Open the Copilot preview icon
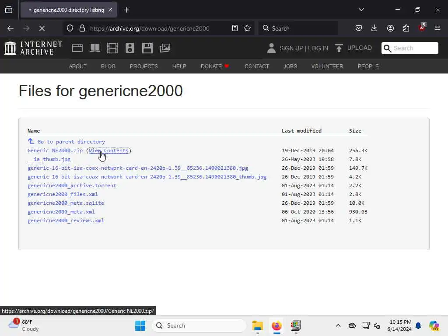The width and height of the screenshot is (448, 336). (434, 325)
